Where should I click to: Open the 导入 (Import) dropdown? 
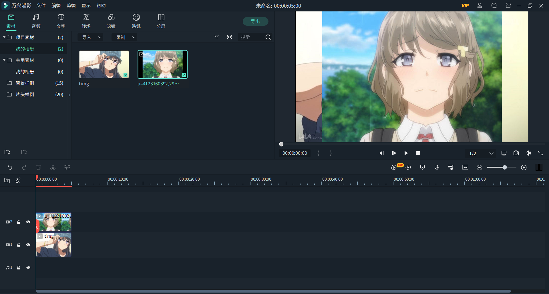click(x=90, y=37)
